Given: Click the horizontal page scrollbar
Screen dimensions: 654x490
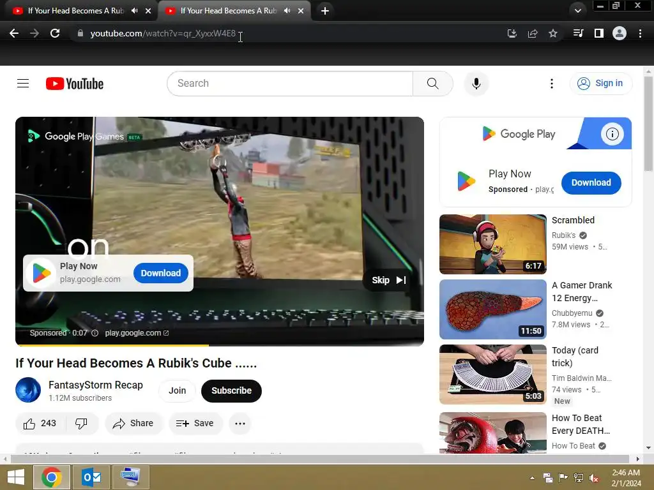Looking at the screenshot, I should (319, 459).
